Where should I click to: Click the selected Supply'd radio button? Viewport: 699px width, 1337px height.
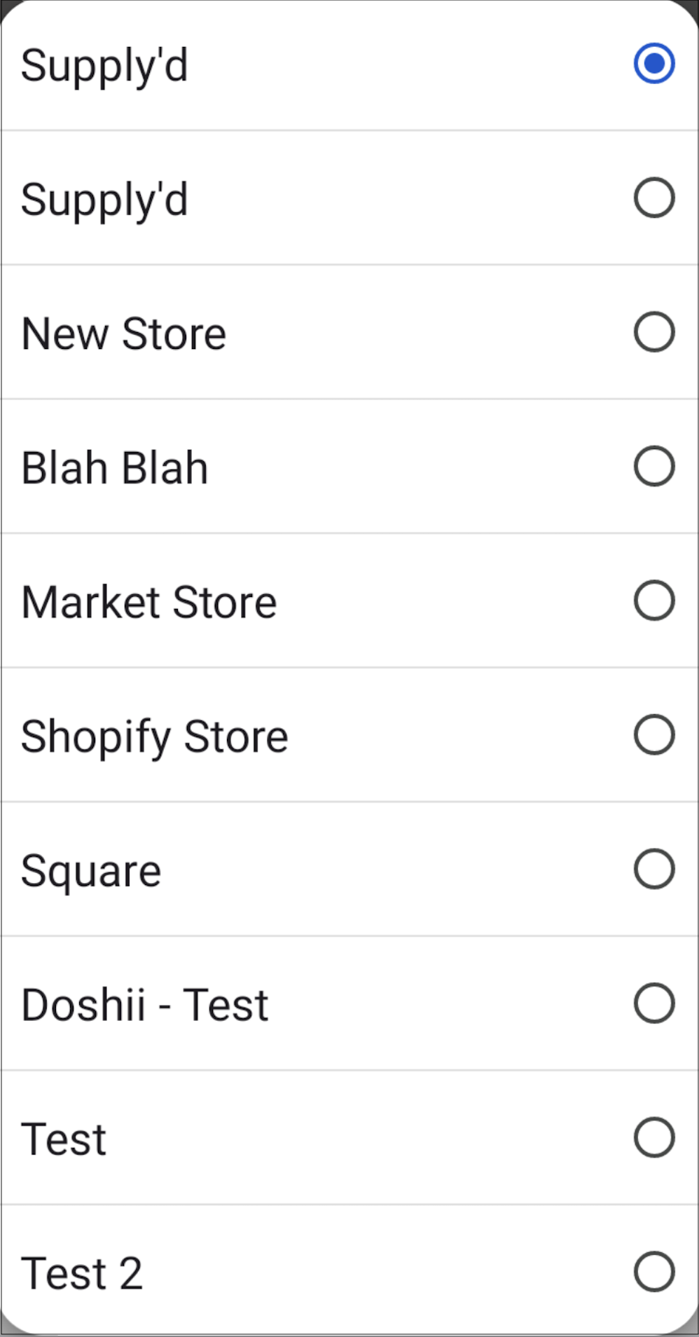tap(654, 64)
